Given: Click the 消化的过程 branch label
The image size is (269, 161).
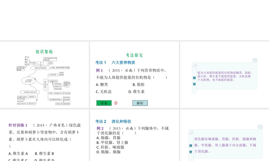Looking at the screenshot, I should coord(58,89).
